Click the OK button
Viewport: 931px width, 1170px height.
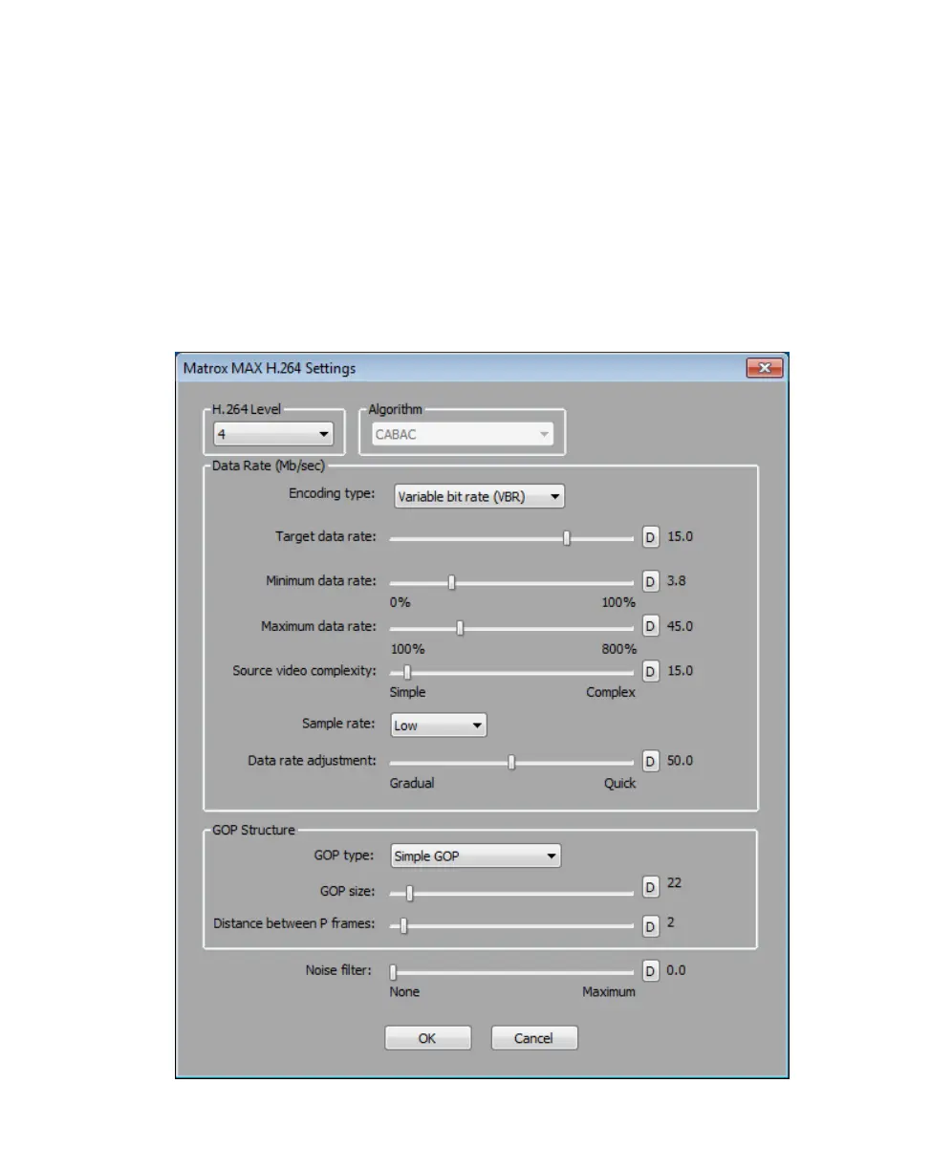(427, 1038)
